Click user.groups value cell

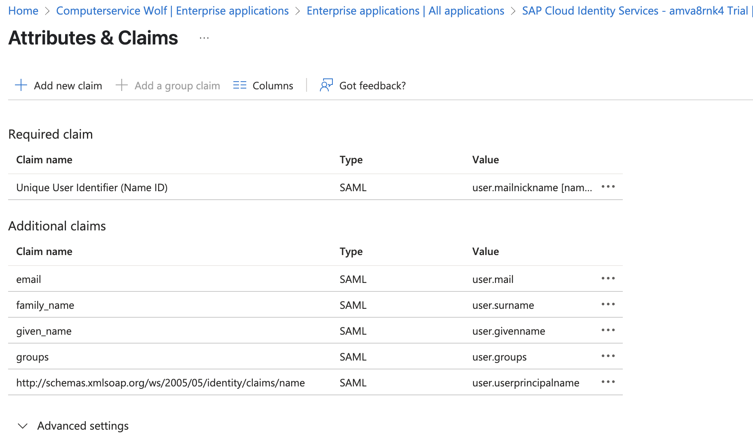click(x=499, y=357)
